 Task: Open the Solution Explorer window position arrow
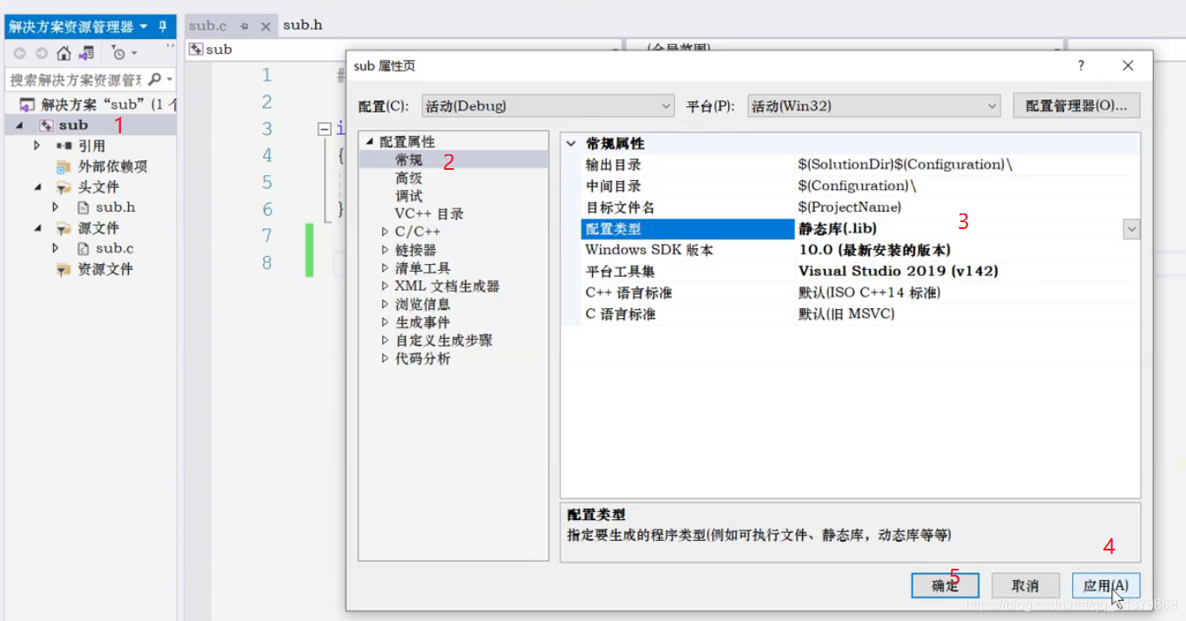144,26
